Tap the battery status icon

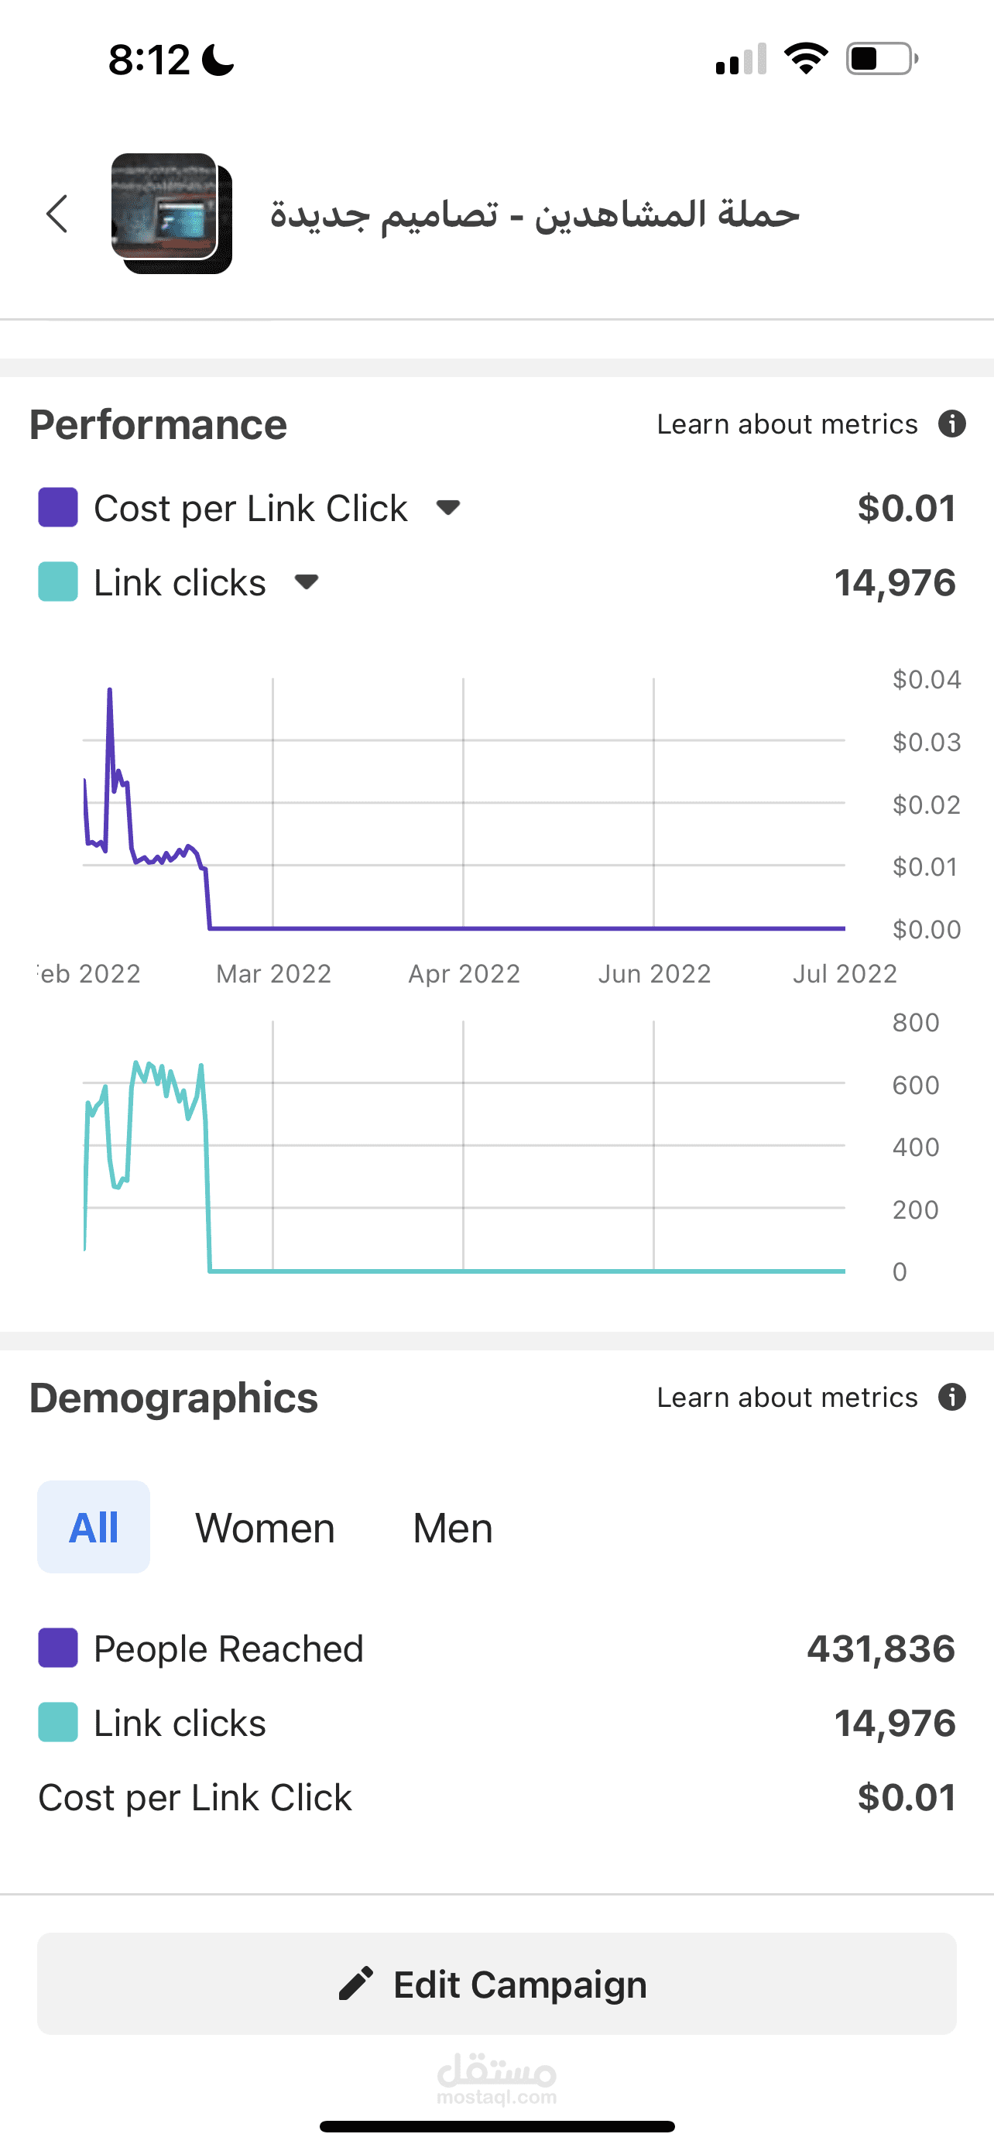point(883,58)
